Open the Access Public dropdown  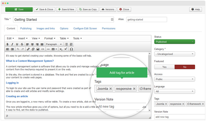click(175, 79)
